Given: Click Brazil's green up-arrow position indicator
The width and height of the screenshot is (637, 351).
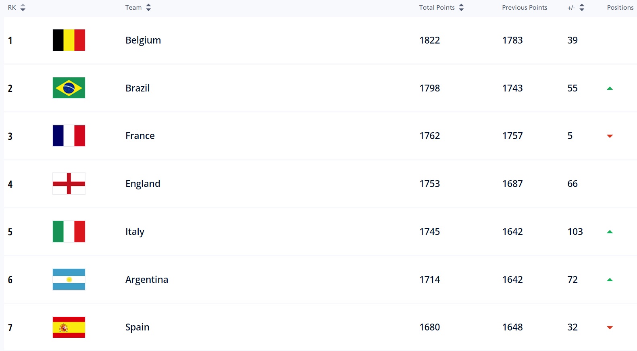Looking at the screenshot, I should point(610,88).
